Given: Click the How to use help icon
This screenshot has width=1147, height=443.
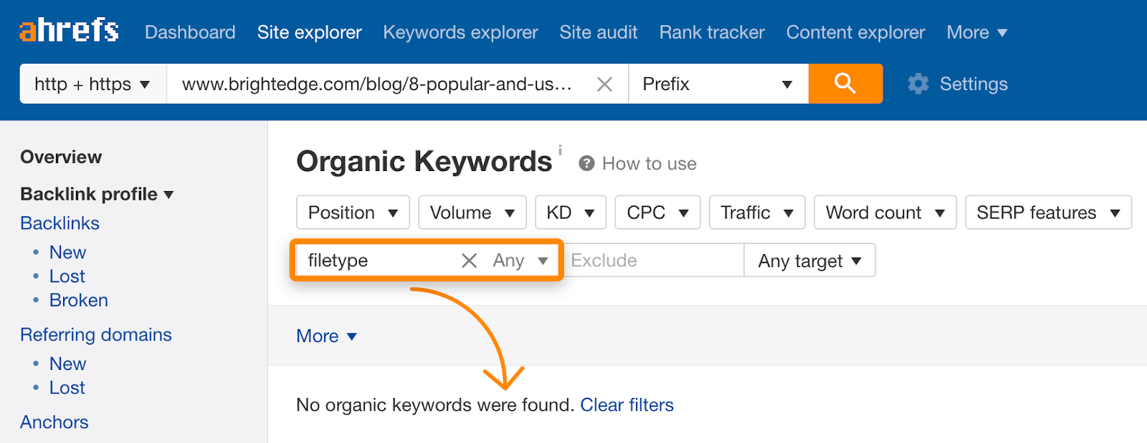Looking at the screenshot, I should point(586,164).
